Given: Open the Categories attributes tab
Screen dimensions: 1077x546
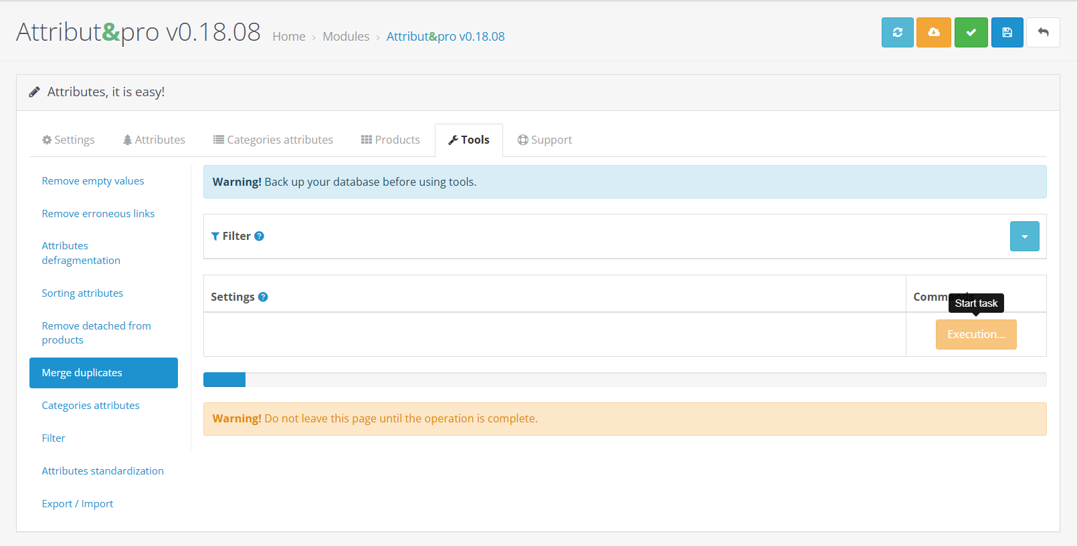Looking at the screenshot, I should pyautogui.click(x=273, y=140).
